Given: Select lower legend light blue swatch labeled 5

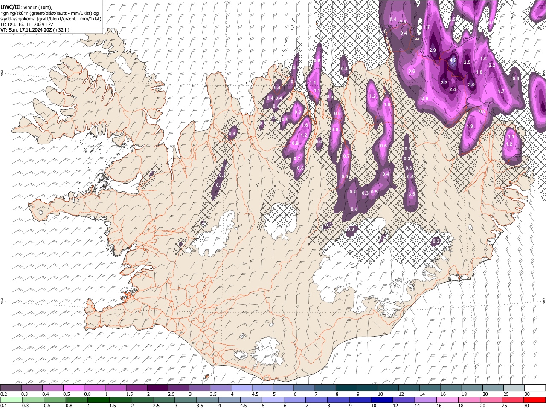Looking at the screenshot, I should point(273,400).
